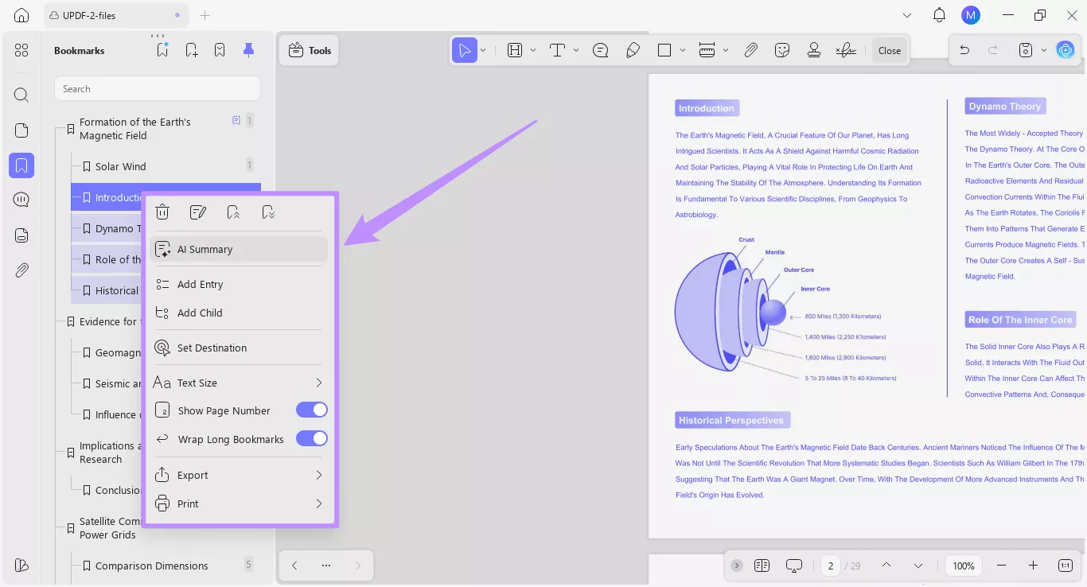Click the Close button in comment toolbar
The width and height of the screenshot is (1087, 587).
point(890,50)
